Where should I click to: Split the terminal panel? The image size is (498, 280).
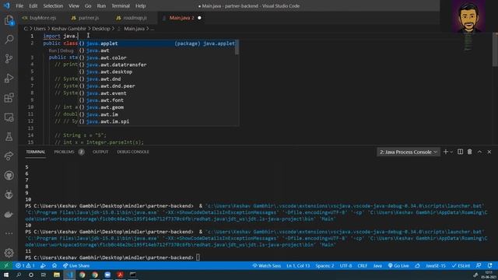coord(460,152)
